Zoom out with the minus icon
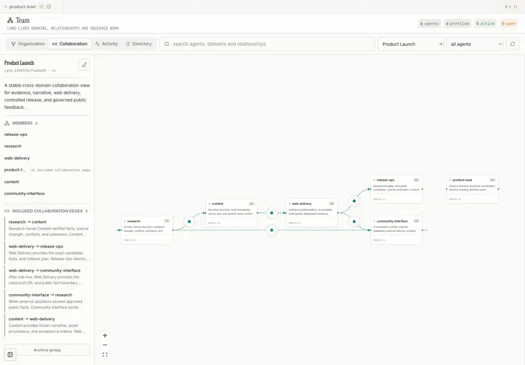 (x=105, y=345)
